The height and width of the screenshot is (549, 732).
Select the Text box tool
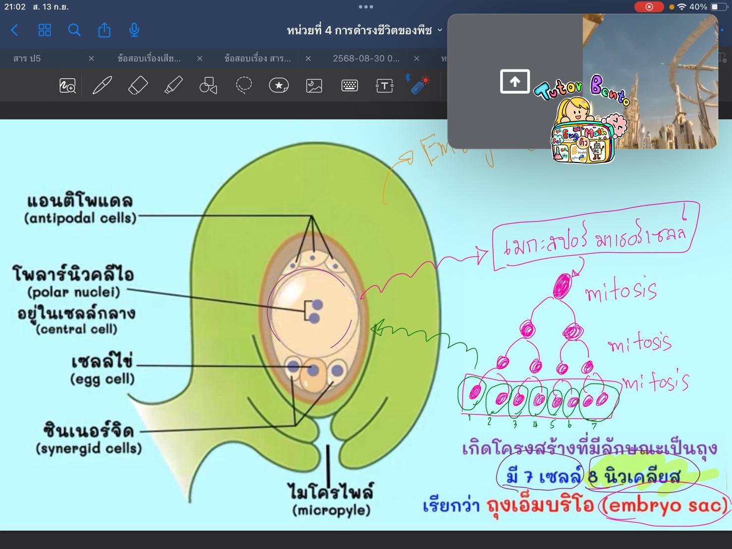pos(385,86)
